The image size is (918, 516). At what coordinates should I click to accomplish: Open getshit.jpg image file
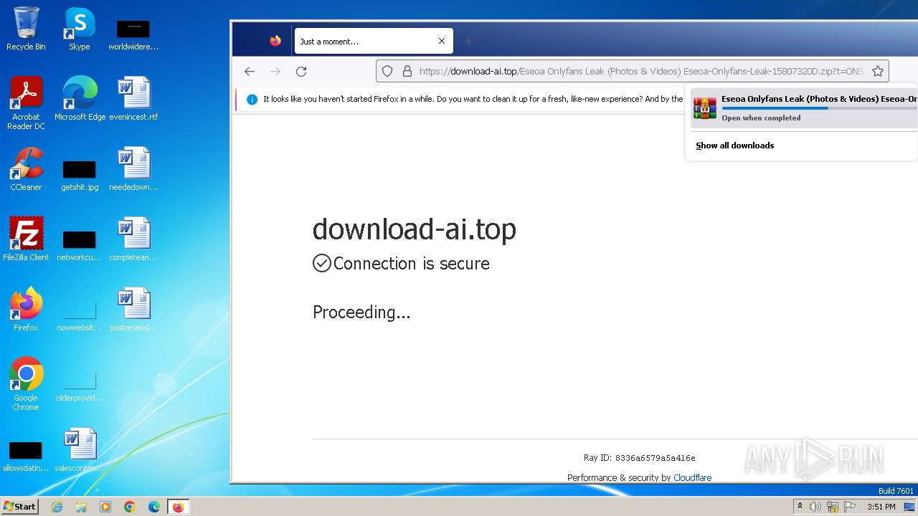[80, 174]
